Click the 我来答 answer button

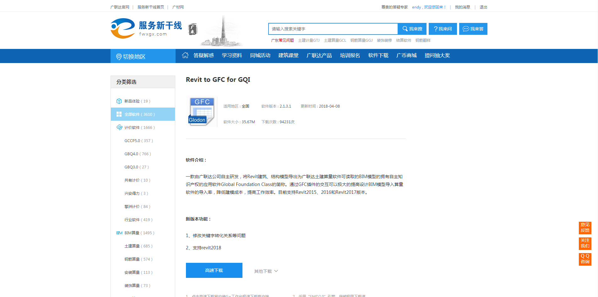[473, 29]
